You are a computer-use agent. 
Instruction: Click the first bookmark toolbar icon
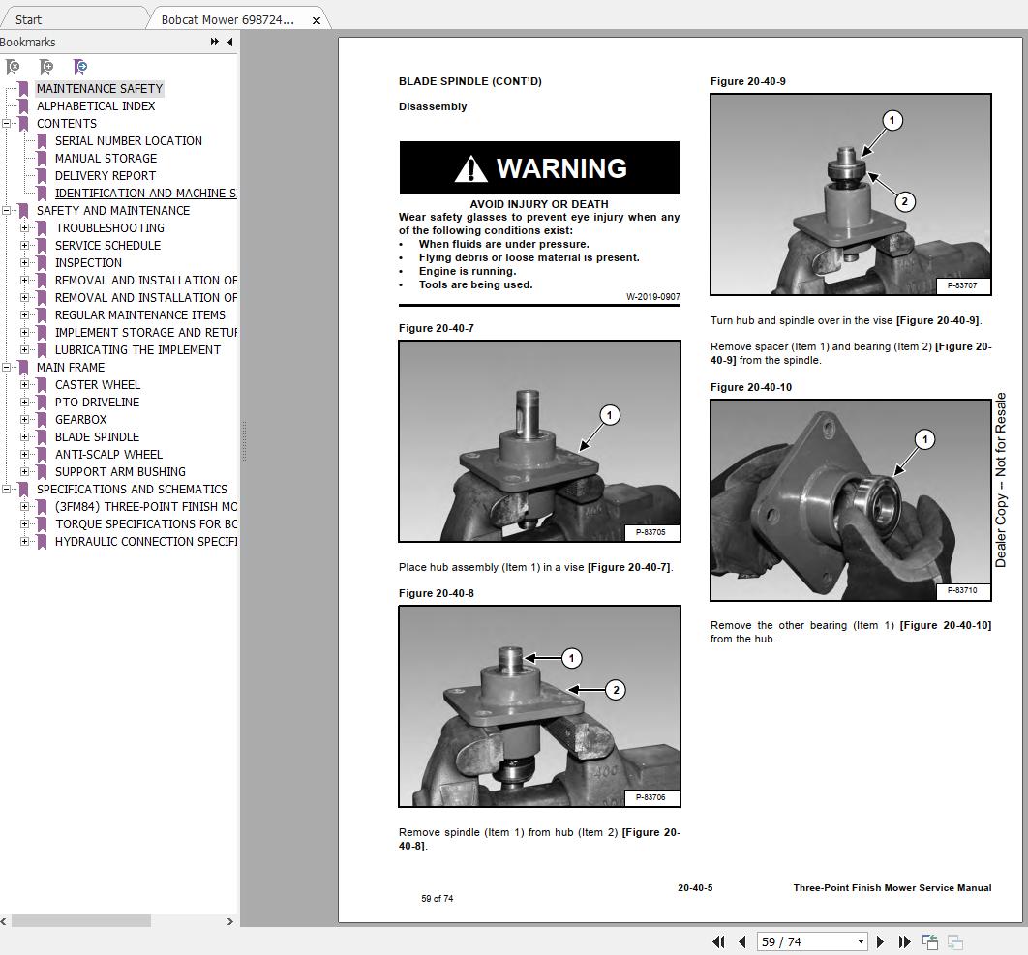click(13, 66)
